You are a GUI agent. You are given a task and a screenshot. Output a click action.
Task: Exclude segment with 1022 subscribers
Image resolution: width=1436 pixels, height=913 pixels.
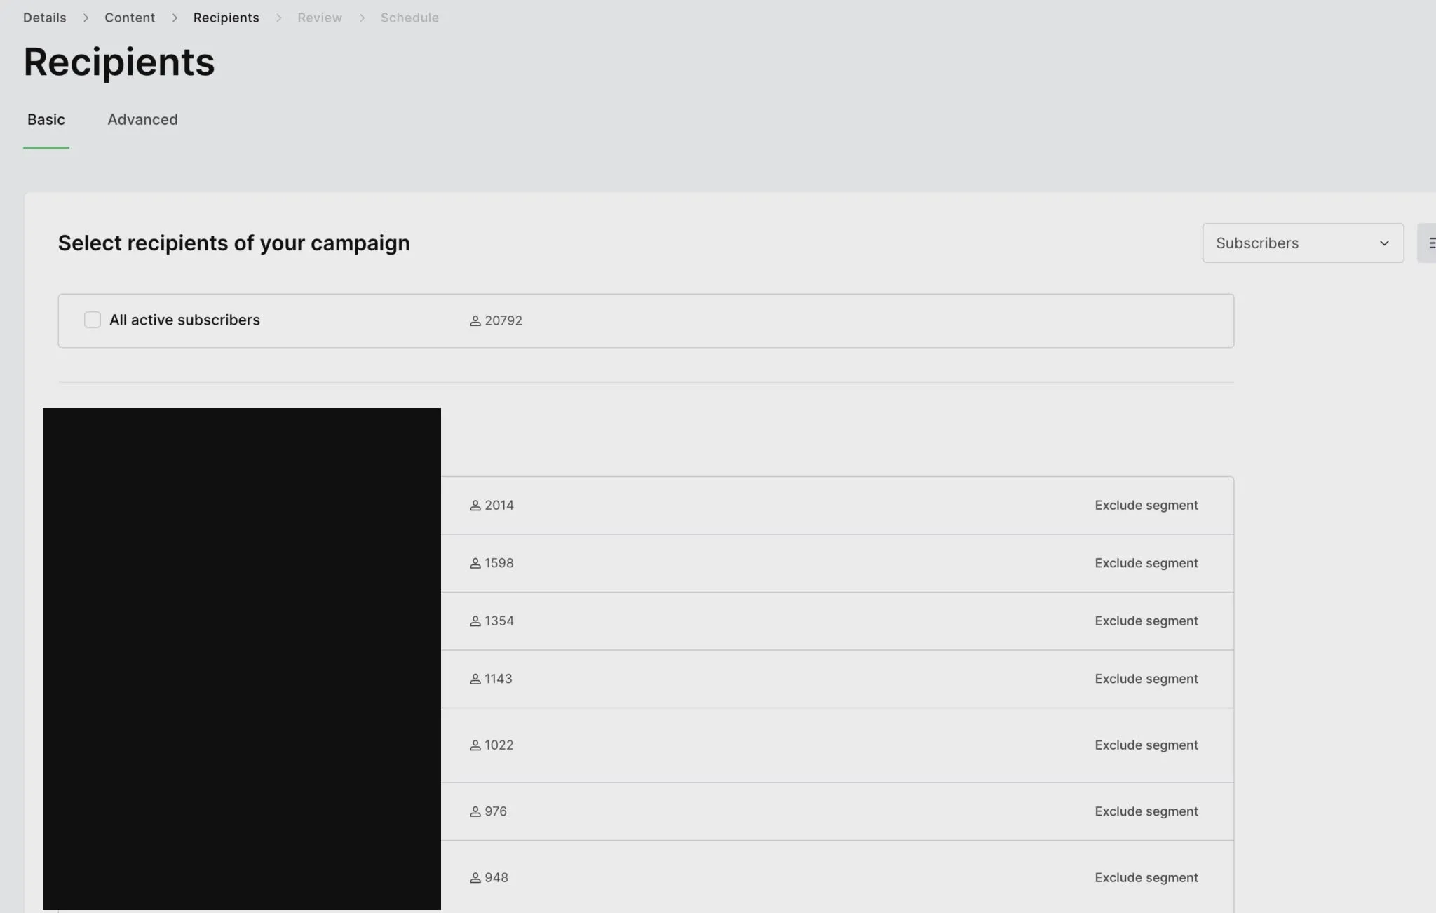coord(1146,745)
